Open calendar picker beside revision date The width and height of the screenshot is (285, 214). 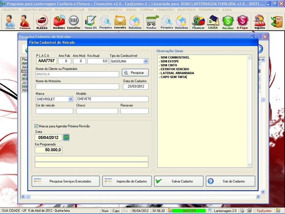(x=66, y=137)
